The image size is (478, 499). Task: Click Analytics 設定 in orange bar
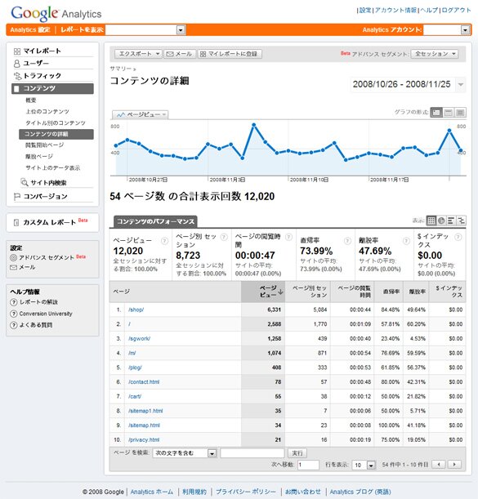(x=30, y=30)
